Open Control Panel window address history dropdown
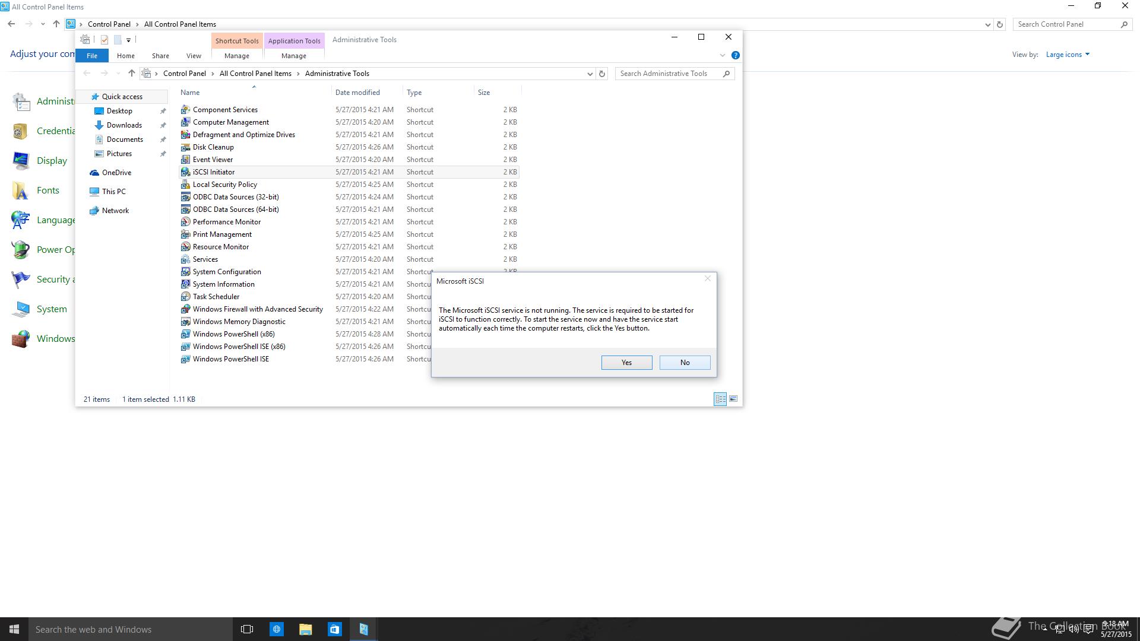The image size is (1140, 641). 987,24
